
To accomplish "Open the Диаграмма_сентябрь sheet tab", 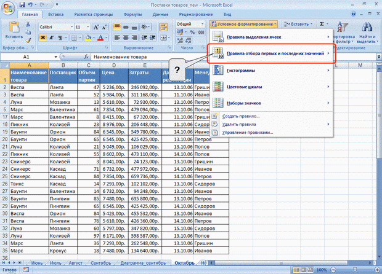I will point(143,263).
